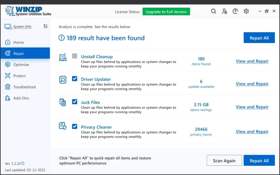The width and height of the screenshot is (280, 175).
Task: Click the Unstall Cleanup title
Action: pyautogui.click(x=97, y=57)
